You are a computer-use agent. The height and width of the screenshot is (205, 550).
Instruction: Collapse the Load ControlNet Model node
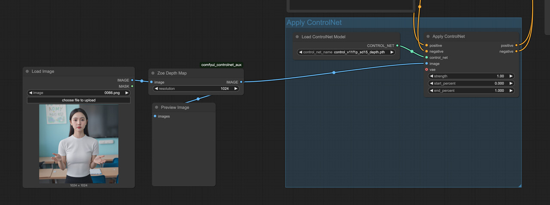(x=297, y=37)
